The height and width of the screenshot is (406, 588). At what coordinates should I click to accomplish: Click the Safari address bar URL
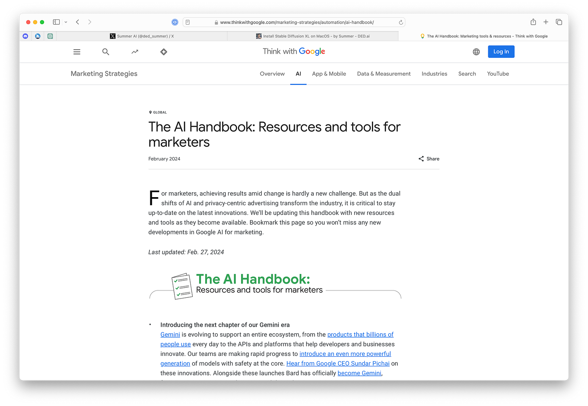point(297,22)
